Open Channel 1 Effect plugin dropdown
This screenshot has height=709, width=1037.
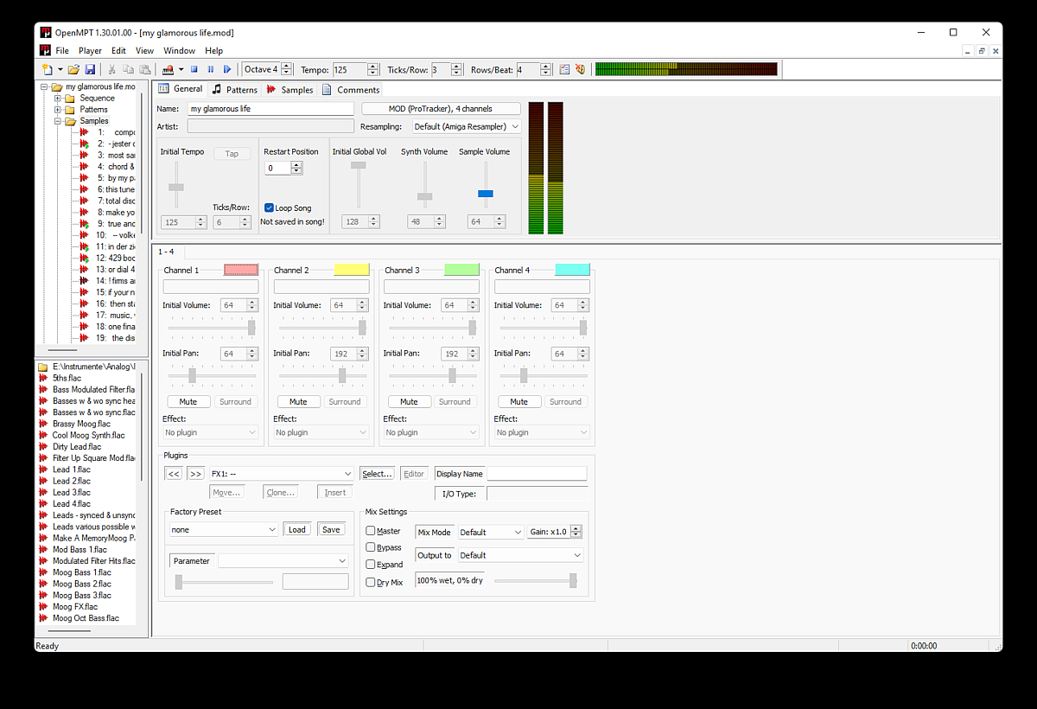211,432
